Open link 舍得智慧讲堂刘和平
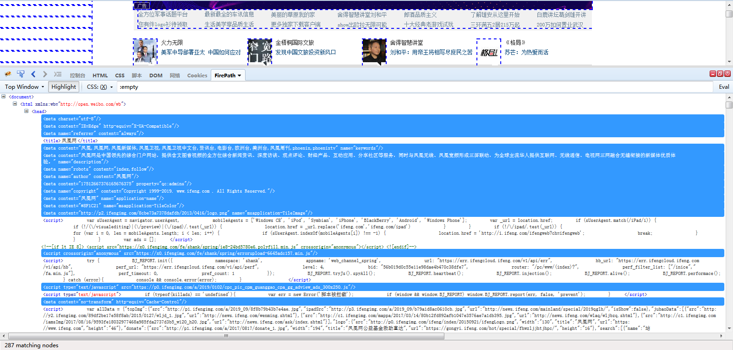 (x=362, y=15)
